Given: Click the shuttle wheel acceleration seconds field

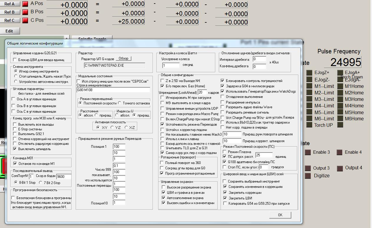Looking at the screenshot, I should click(x=171, y=65).
